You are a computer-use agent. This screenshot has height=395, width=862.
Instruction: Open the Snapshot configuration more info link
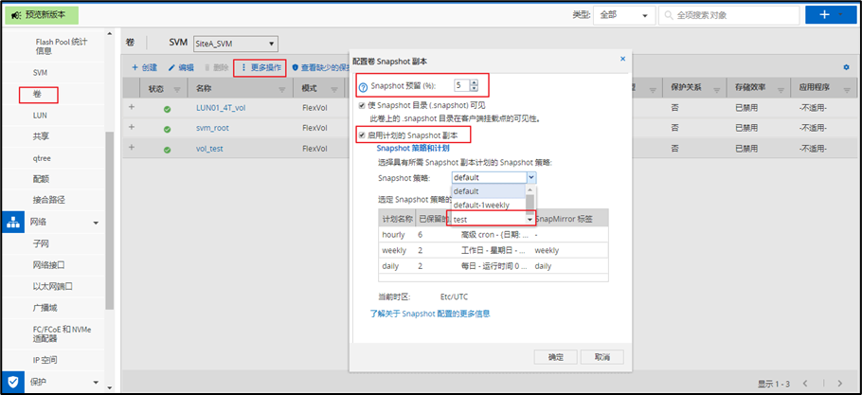click(x=429, y=313)
